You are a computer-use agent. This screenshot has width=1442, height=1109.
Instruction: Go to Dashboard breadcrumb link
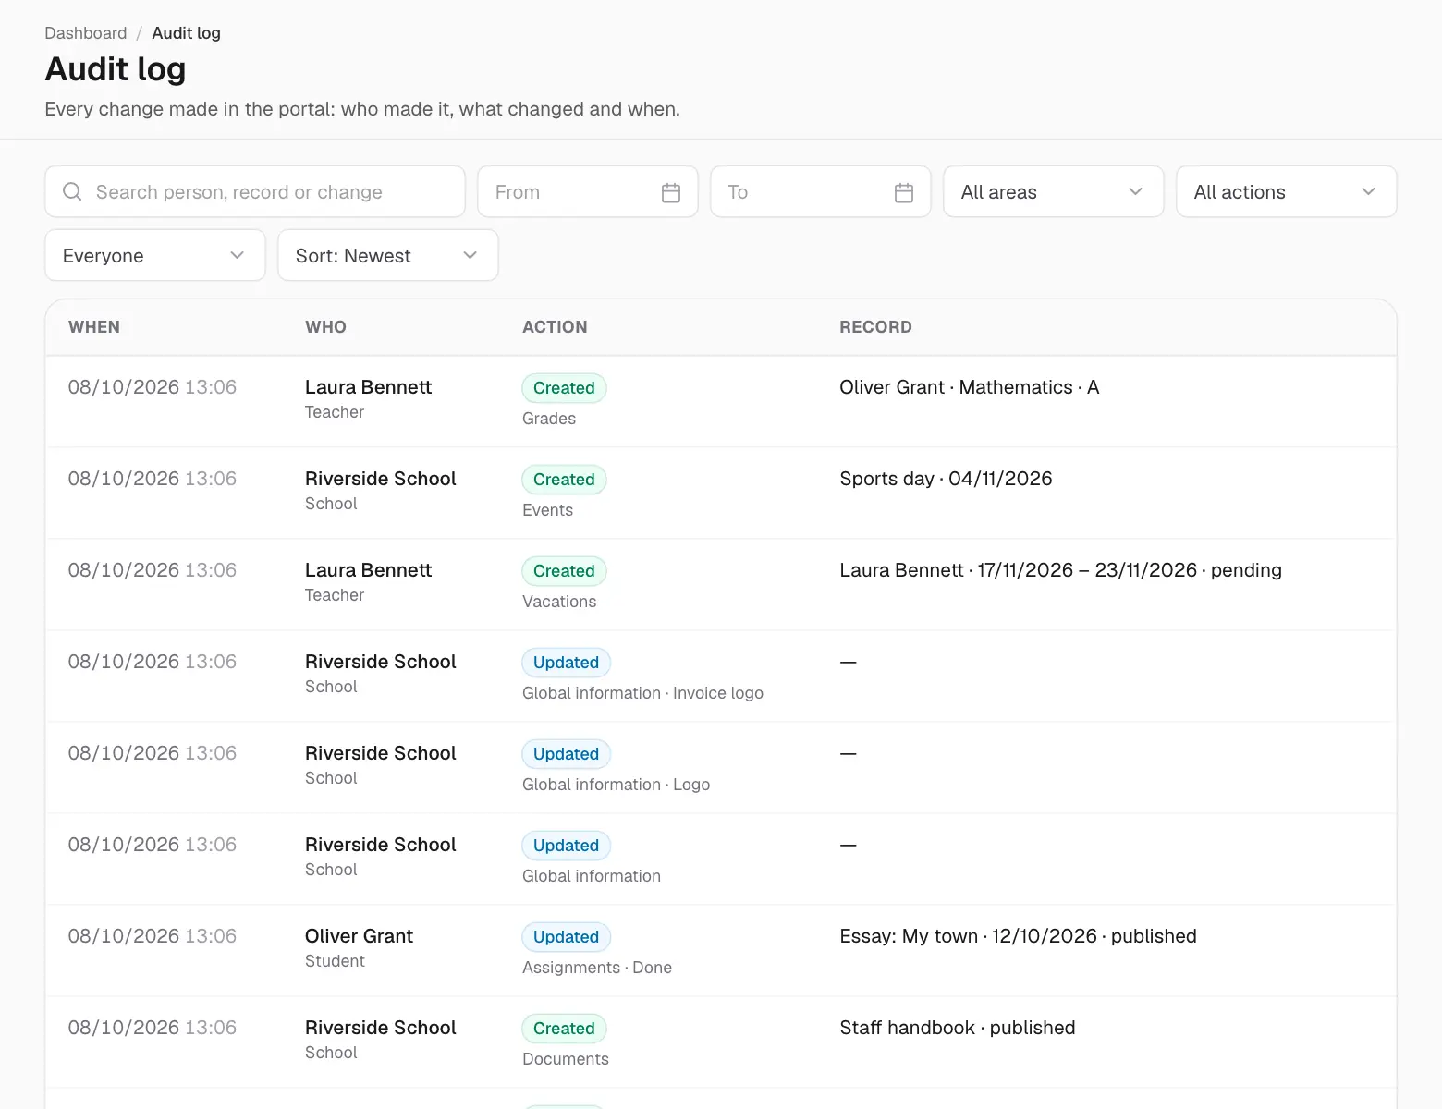click(x=86, y=33)
